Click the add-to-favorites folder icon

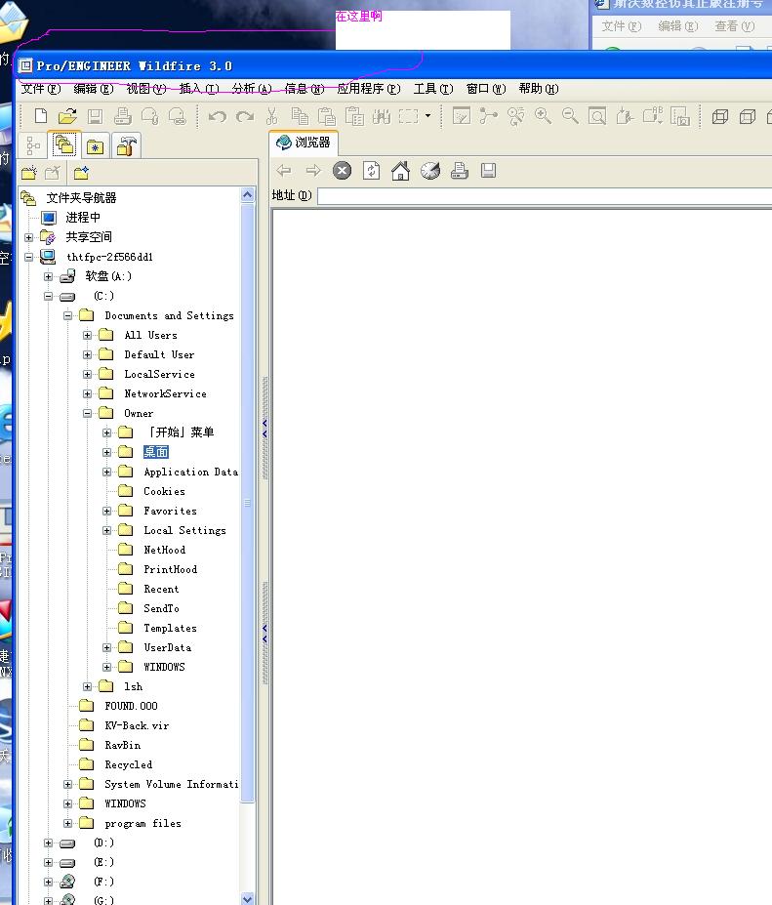coord(81,173)
